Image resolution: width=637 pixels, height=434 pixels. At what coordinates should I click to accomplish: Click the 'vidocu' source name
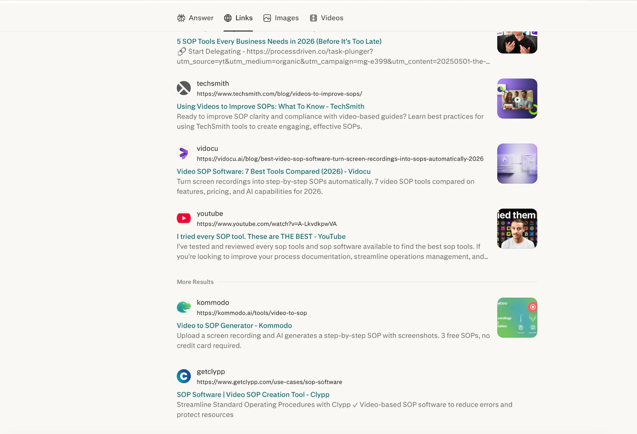click(207, 148)
